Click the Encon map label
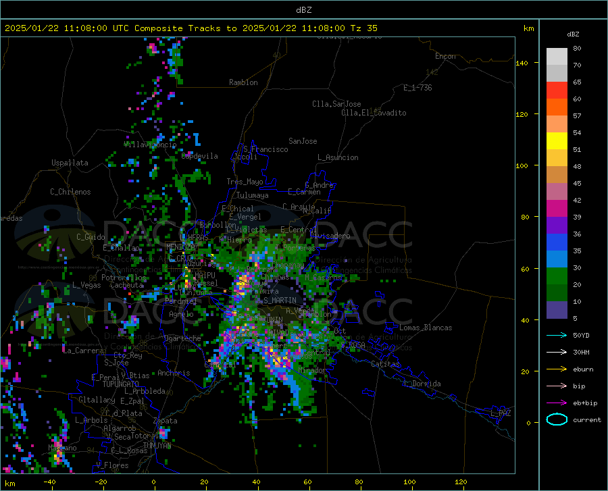 click(x=445, y=56)
